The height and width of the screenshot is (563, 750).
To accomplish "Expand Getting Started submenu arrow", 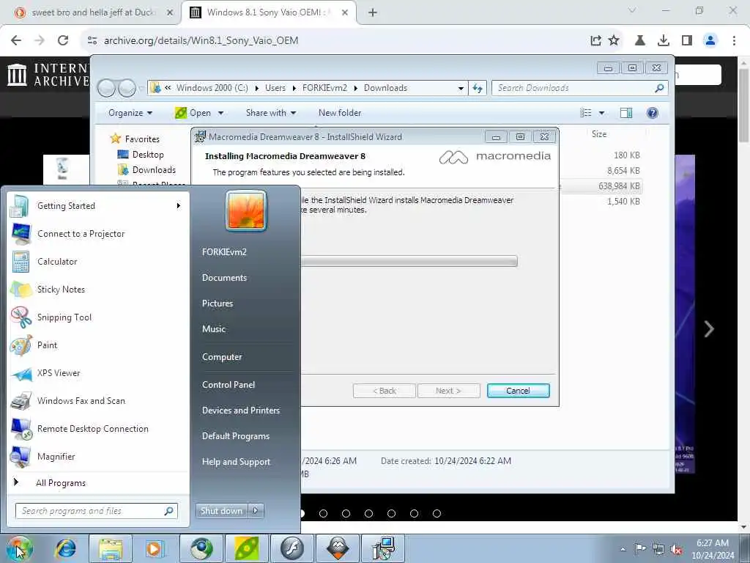I will [179, 206].
